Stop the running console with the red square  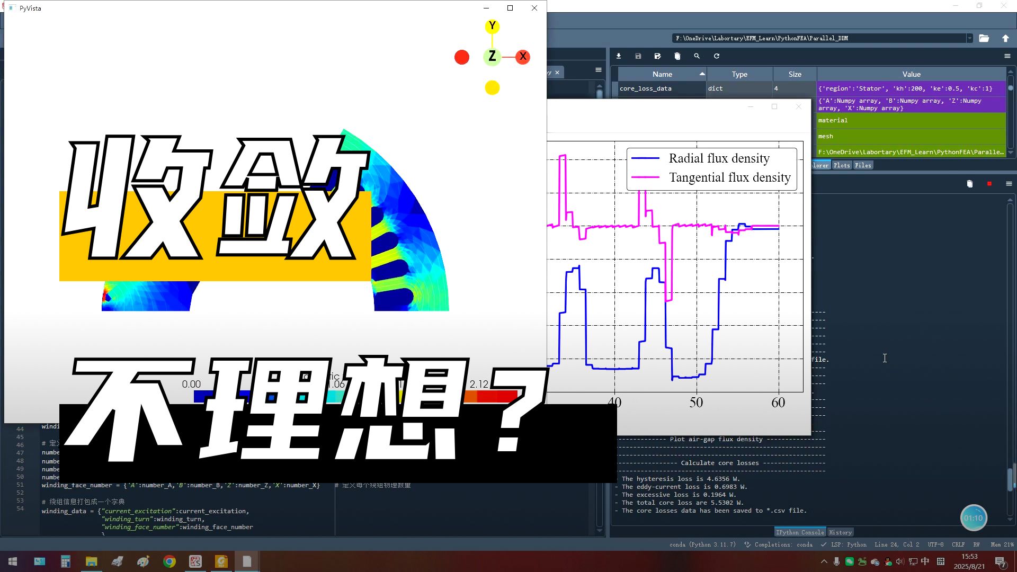point(989,184)
